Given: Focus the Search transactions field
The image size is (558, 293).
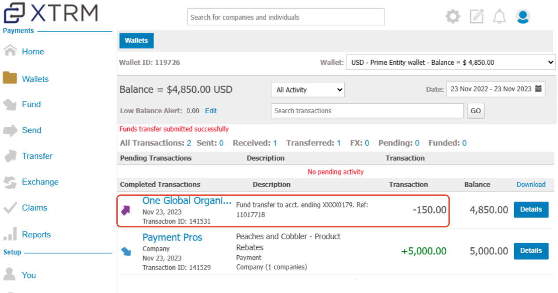Looking at the screenshot, I should 367,111.
